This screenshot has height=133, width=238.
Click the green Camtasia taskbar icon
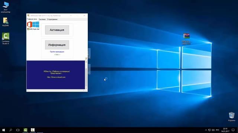(x=25, y=130)
